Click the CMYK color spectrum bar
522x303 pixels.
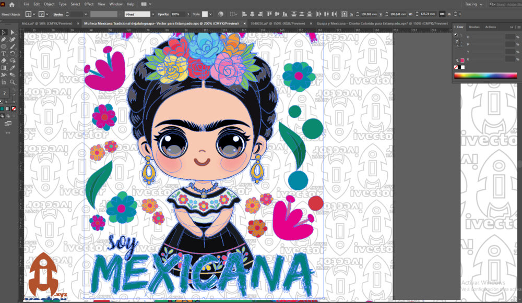[485, 76]
